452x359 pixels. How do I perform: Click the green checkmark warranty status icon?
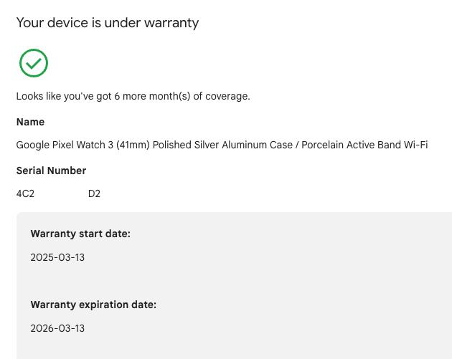[x=34, y=63]
